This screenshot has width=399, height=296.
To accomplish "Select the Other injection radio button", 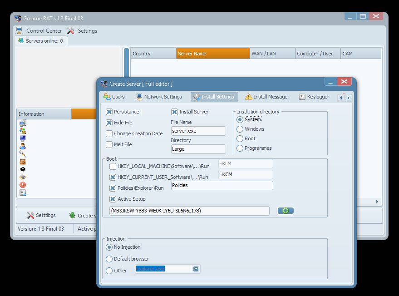I will (109, 271).
